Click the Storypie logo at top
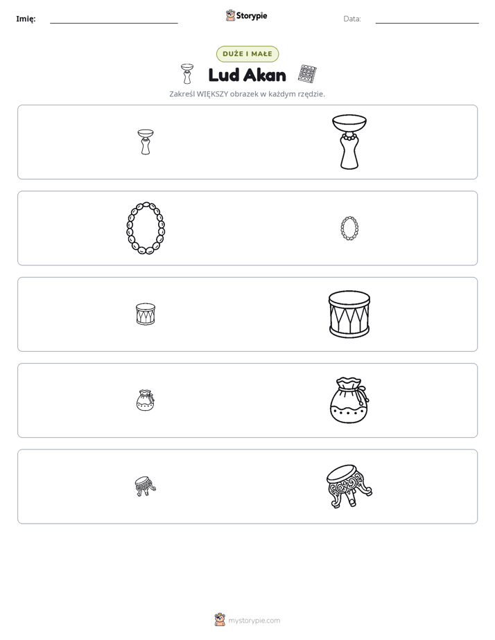This screenshot has width=495, height=640. pos(246,15)
